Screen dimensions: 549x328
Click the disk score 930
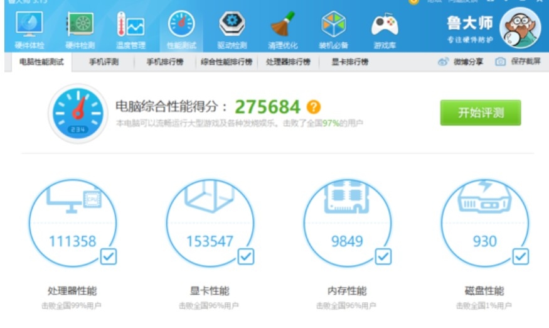(484, 241)
